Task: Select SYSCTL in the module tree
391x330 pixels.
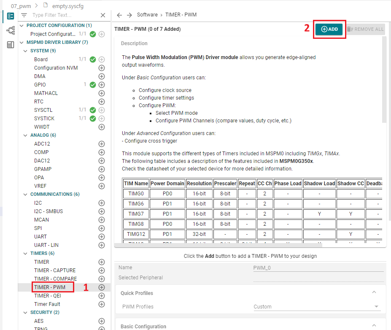Action: click(43, 110)
